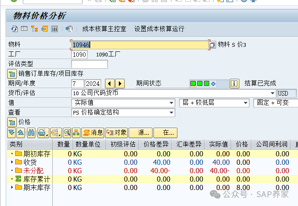Click the 类别 column header

coord(30,144)
